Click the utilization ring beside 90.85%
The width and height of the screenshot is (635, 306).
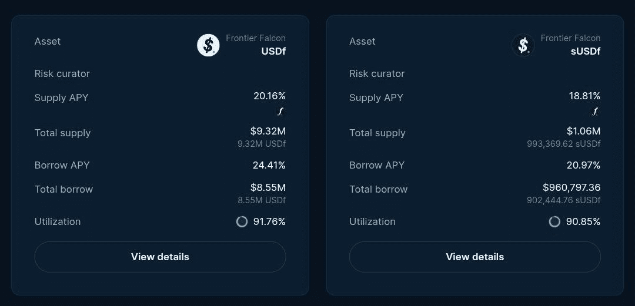tap(554, 221)
